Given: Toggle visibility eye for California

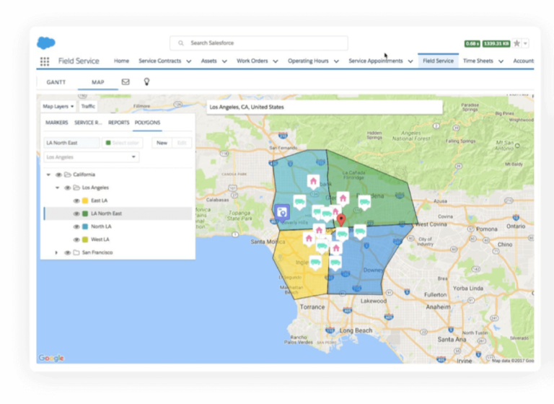Looking at the screenshot, I should tap(58, 175).
